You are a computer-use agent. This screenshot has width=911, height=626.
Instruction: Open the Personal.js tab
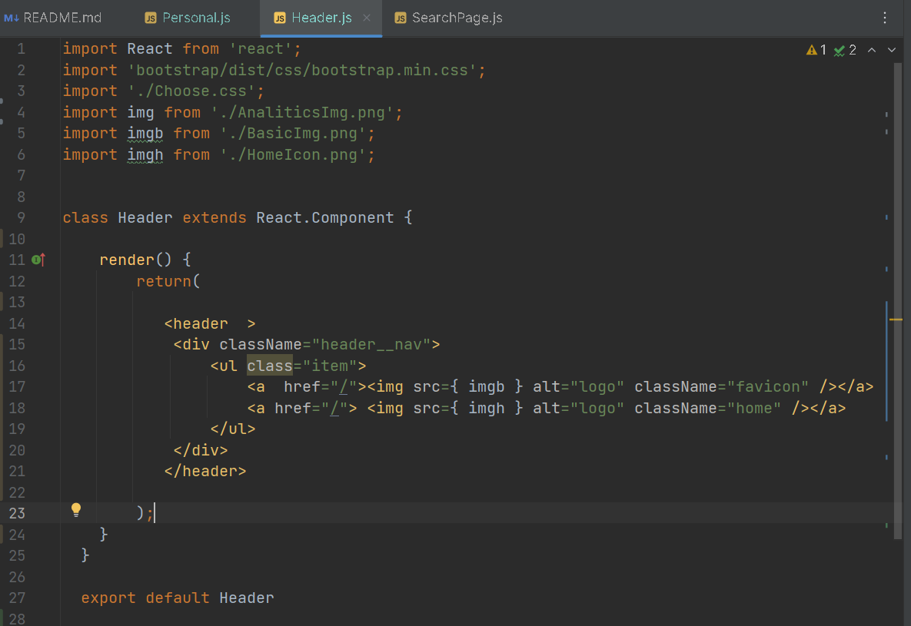(187, 18)
